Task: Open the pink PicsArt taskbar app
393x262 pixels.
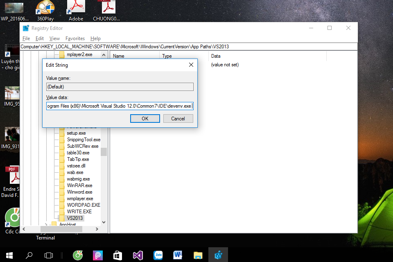Action: click(x=98, y=255)
